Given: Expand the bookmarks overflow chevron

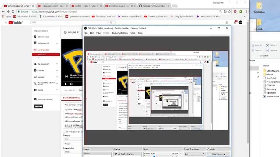Looking at the screenshot, I should [x=245, y=17].
